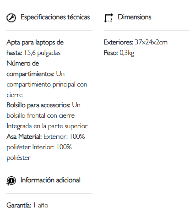Image resolution: width=195 pixels, height=218 pixels.
Task: Click the dimensions arrows icon
Action: click(108, 18)
